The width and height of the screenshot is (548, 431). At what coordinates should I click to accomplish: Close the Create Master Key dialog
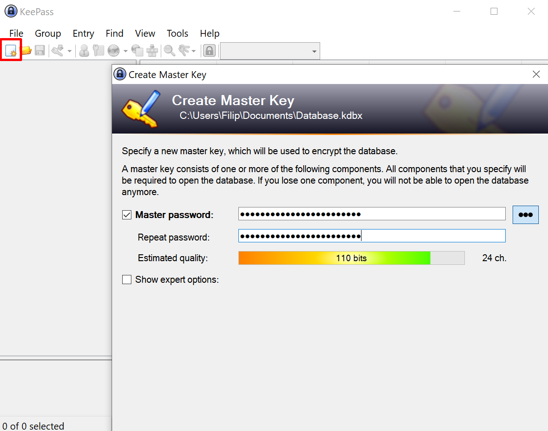point(536,74)
